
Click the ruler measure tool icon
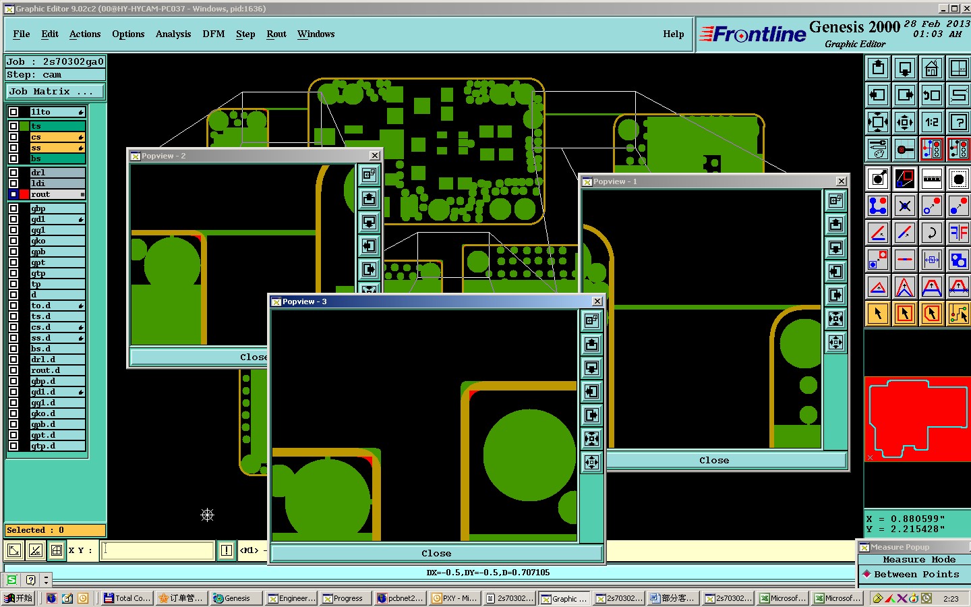point(932,179)
